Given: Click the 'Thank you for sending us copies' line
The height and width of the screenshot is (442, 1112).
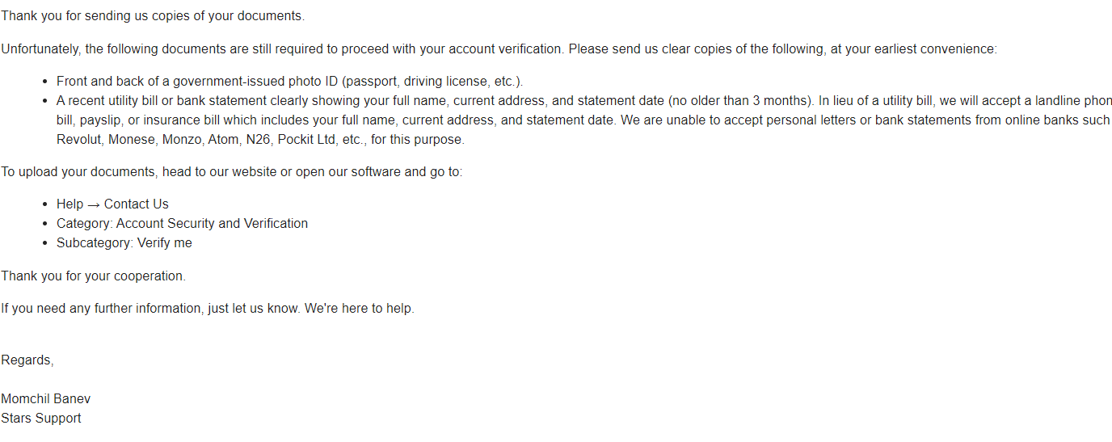Looking at the screenshot, I should point(153,16).
